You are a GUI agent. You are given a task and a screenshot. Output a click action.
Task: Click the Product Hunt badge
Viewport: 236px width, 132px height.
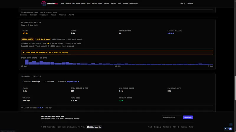coord(94,127)
